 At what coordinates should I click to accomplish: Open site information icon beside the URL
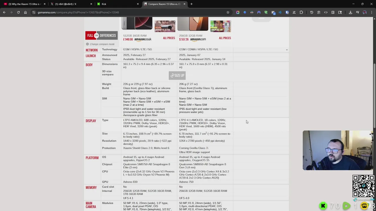coord(34,12)
